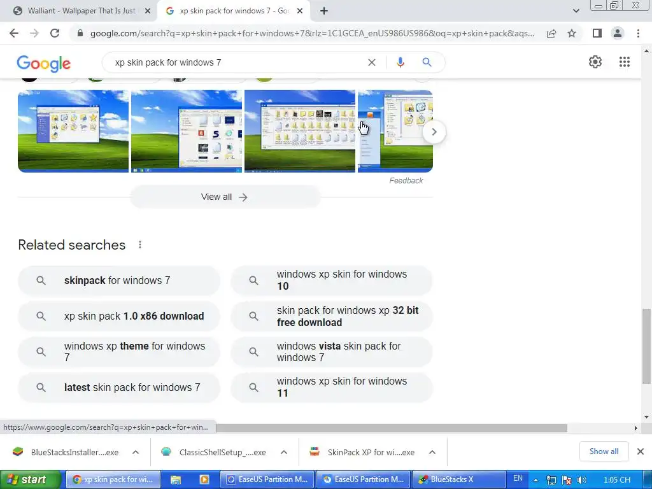652x489 pixels.
Task: Search windows xp skin for windows 10
Action: pyautogui.click(x=331, y=280)
